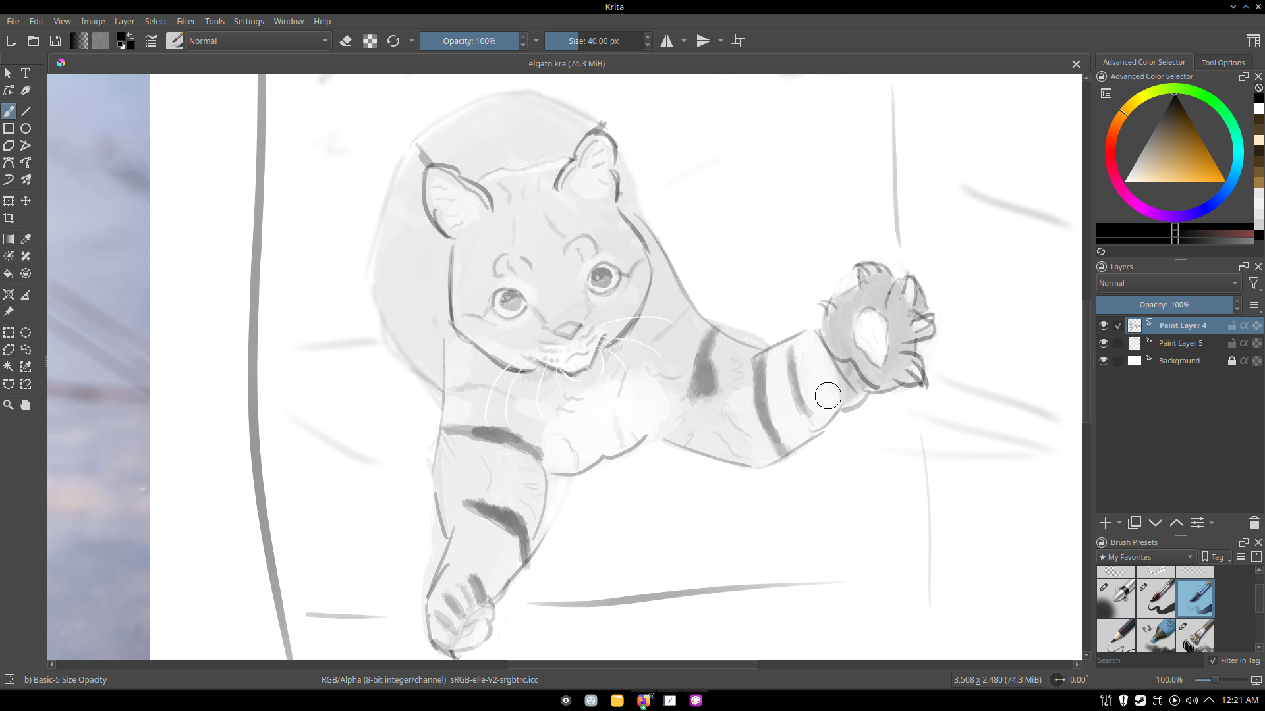Select the Elliptical Selection tool
This screenshot has height=711, width=1265.
tap(26, 332)
